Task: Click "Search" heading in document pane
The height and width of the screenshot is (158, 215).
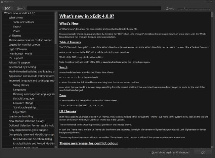Action: (63, 67)
